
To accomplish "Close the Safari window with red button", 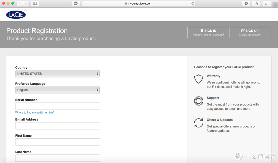I will point(3,3).
